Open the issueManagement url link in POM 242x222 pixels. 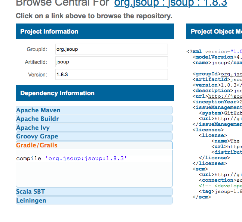[228, 119]
